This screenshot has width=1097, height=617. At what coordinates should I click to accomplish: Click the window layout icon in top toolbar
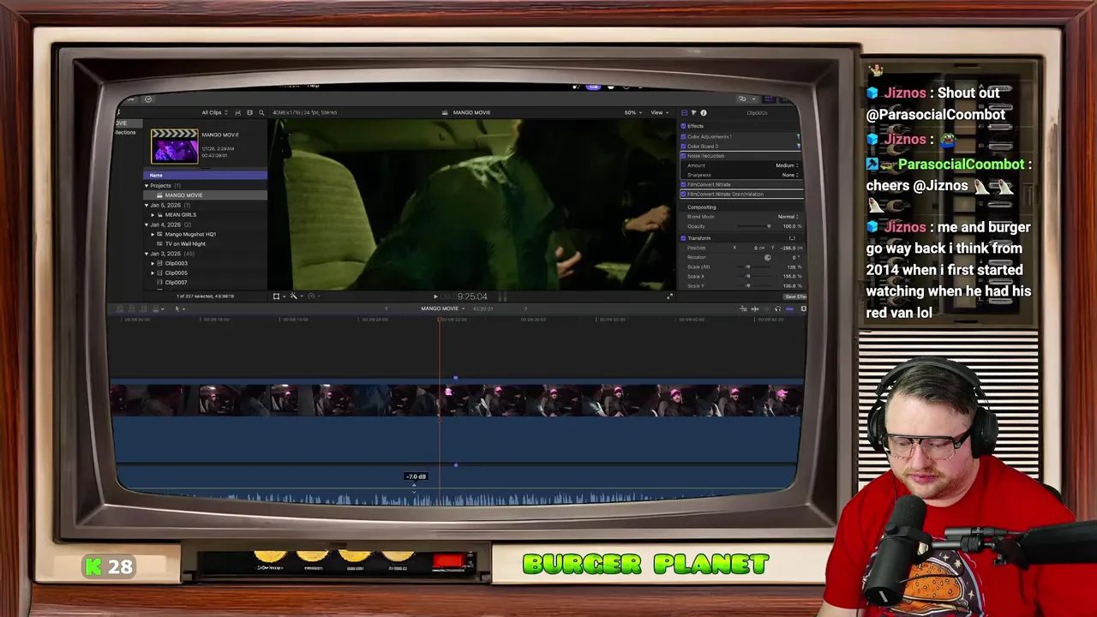click(x=742, y=99)
